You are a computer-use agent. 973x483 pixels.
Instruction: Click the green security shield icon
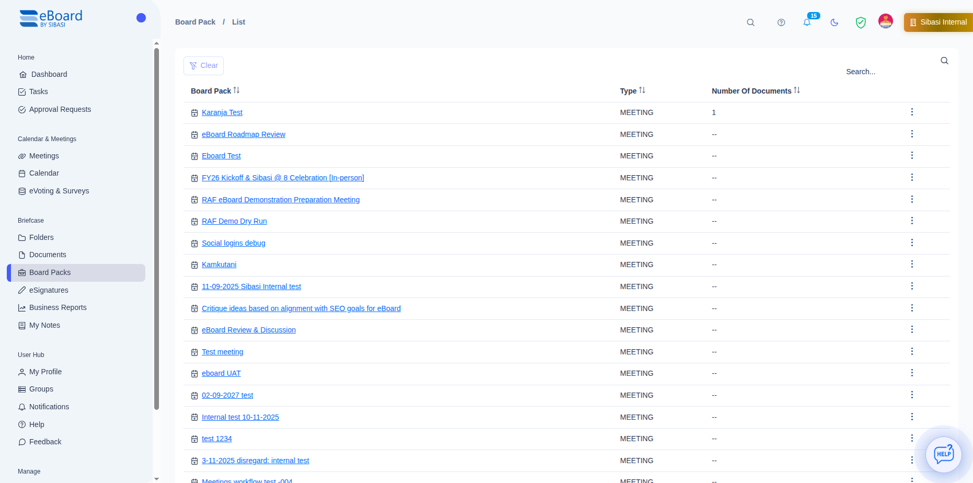pos(861,22)
